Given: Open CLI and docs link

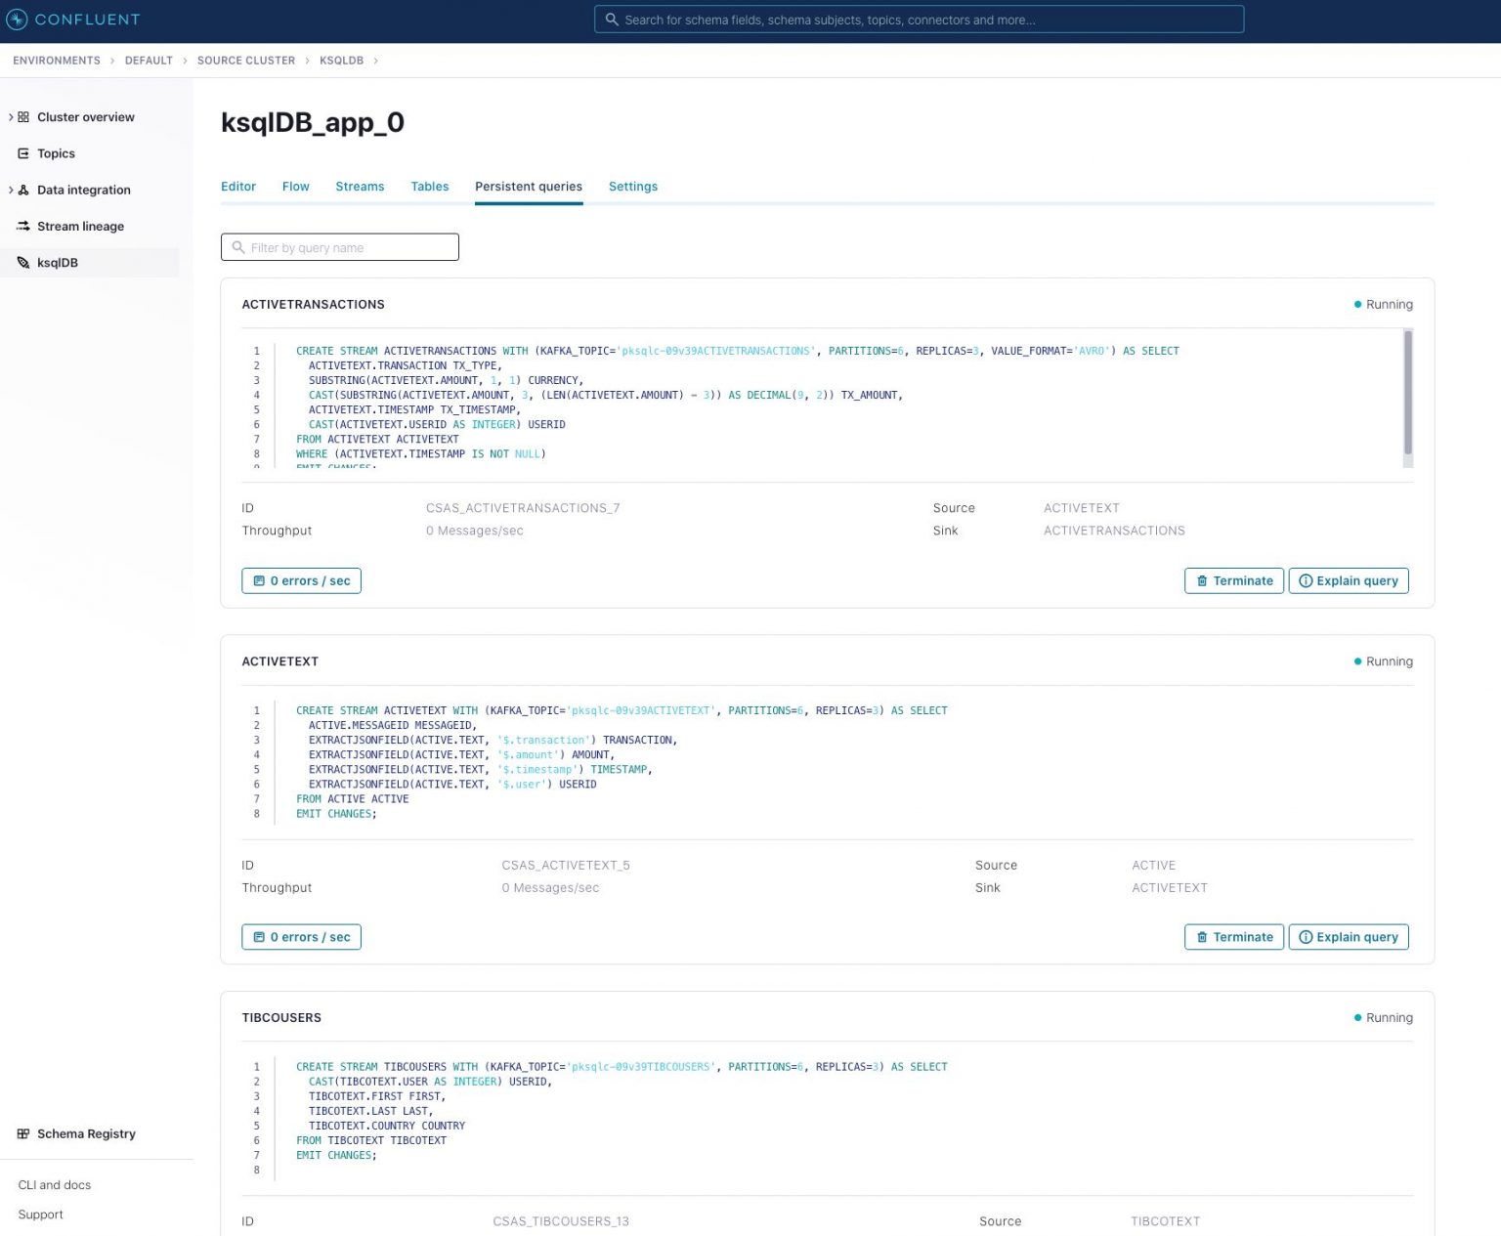Looking at the screenshot, I should point(54,1184).
